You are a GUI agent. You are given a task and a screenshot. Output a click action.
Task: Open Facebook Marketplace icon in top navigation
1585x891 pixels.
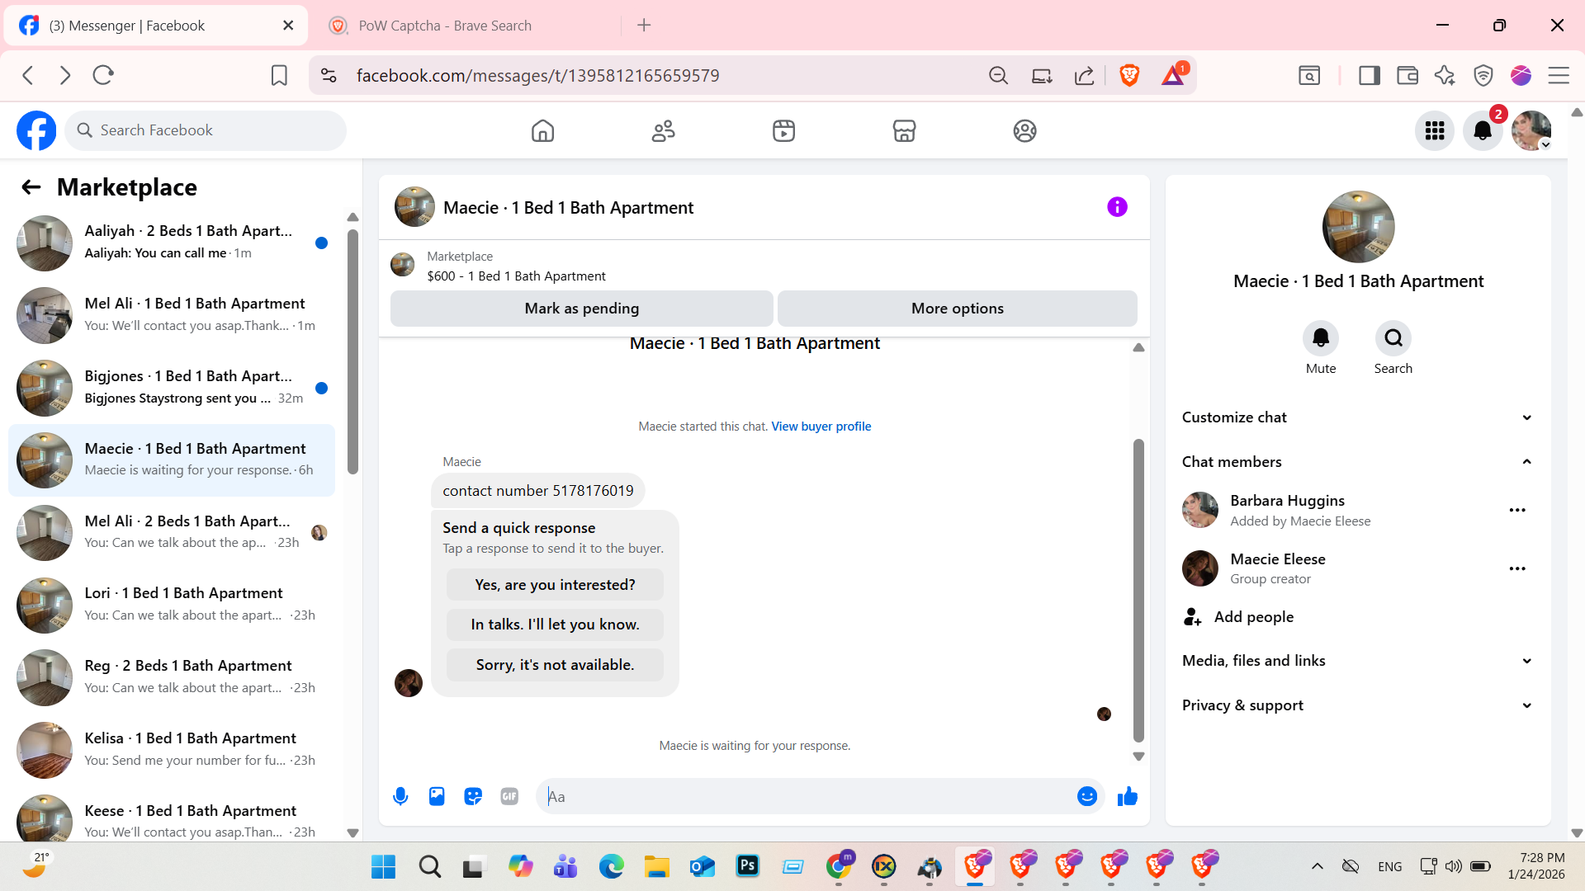904,130
